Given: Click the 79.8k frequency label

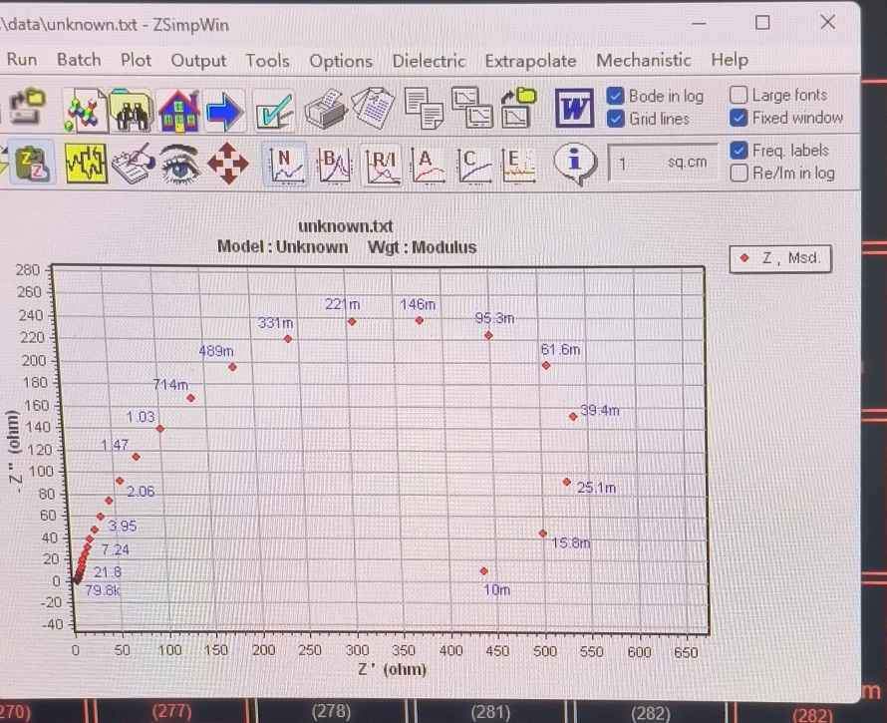Looking at the screenshot, I should coord(103,590).
